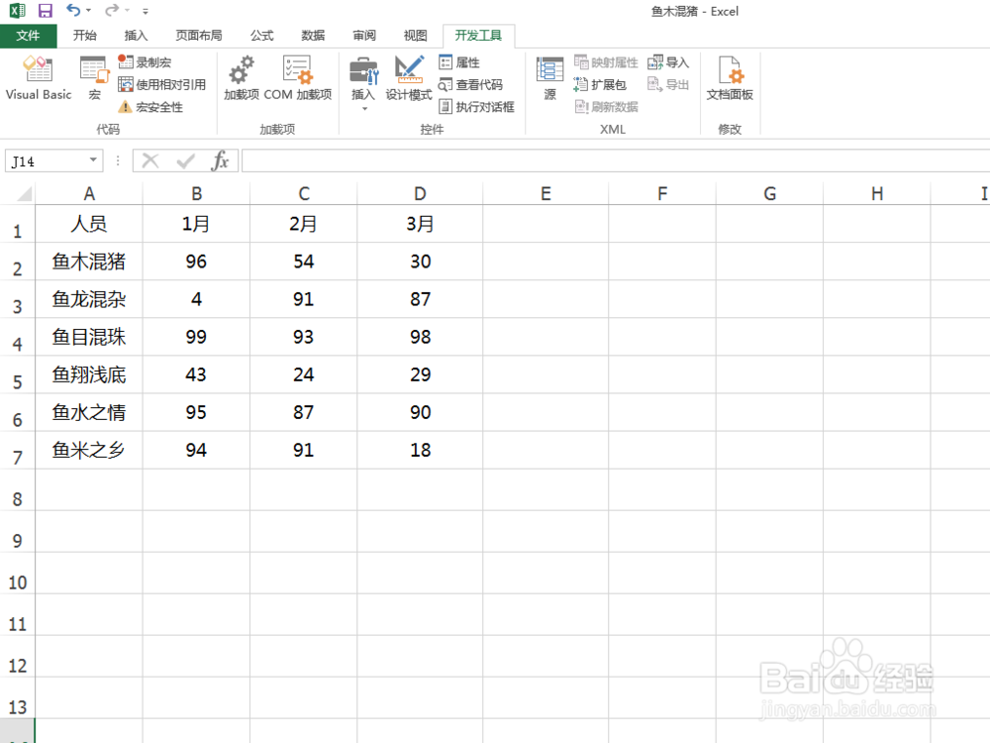The height and width of the screenshot is (743, 990).
Task: Select row 5 header
Action: [x=18, y=375]
